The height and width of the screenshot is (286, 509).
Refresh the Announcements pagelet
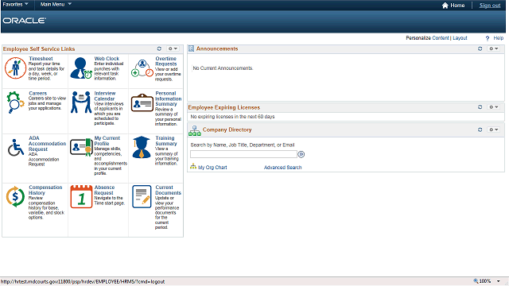click(x=480, y=48)
